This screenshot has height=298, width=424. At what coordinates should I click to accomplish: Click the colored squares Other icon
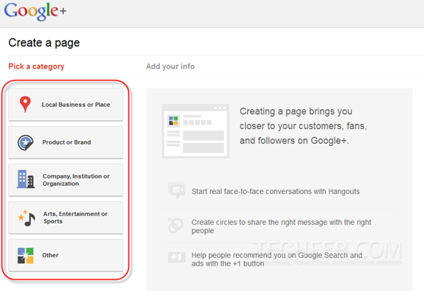tap(25, 255)
